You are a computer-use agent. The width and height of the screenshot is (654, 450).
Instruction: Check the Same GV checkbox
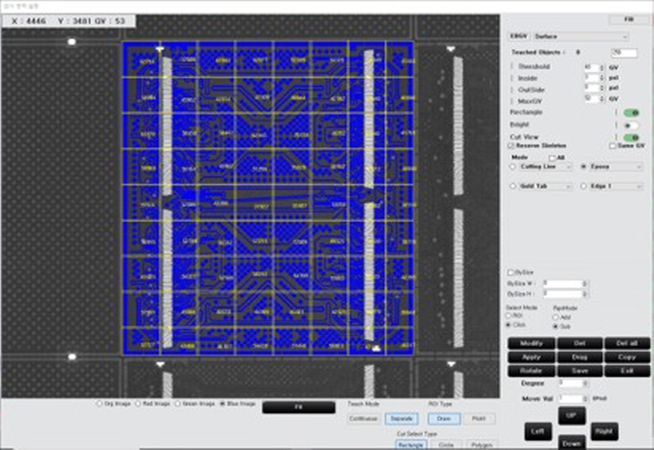[613, 146]
